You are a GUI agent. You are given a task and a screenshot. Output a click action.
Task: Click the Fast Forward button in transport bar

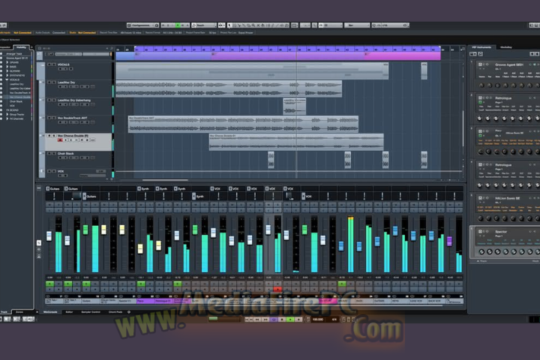click(x=265, y=319)
